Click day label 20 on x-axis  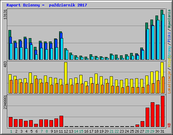pyautogui.click(x=106, y=131)
